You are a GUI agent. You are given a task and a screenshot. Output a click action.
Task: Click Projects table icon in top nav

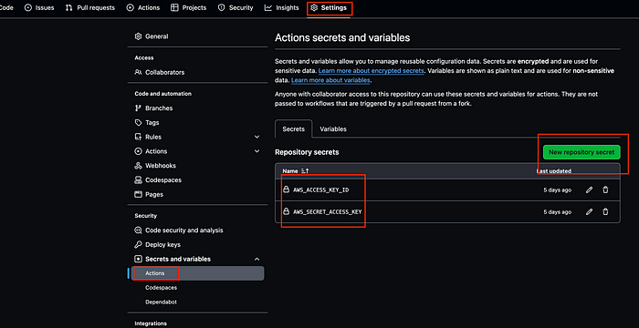point(174,7)
